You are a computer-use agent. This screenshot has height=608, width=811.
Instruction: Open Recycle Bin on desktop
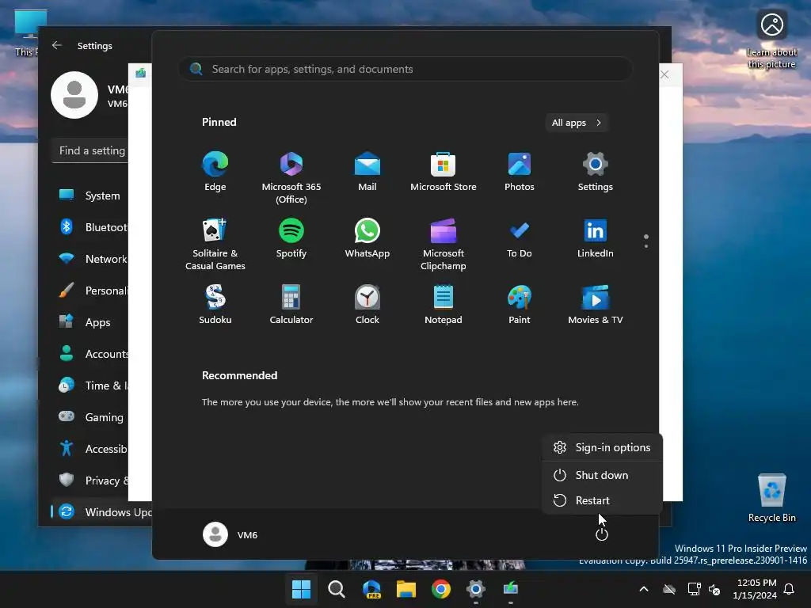tap(771, 498)
